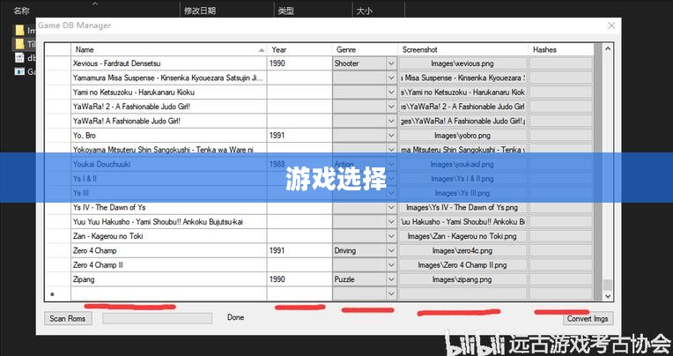Click the 1991 year cell for Zero 4 Champ
The image size is (673, 356).
[x=300, y=251]
